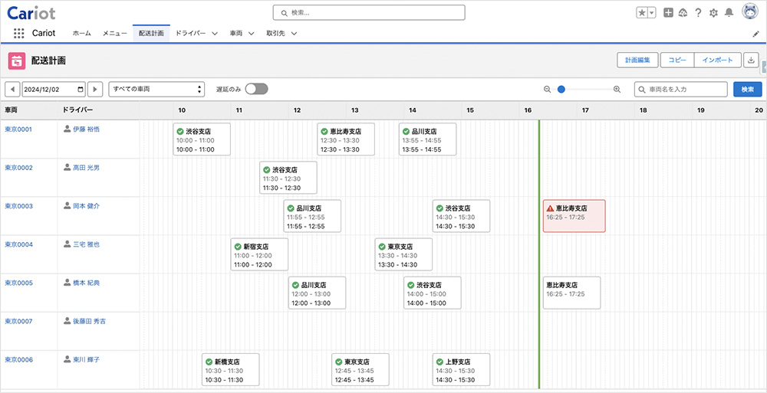Select the 東京支店 12:45 - 13:45 card

click(360, 369)
